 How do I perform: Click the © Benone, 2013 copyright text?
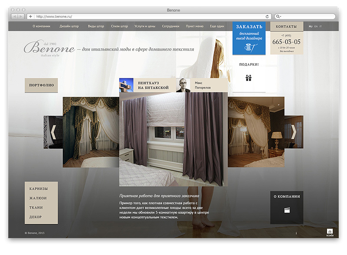[35, 233]
